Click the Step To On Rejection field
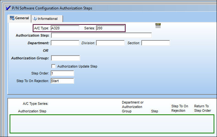 [62, 81]
